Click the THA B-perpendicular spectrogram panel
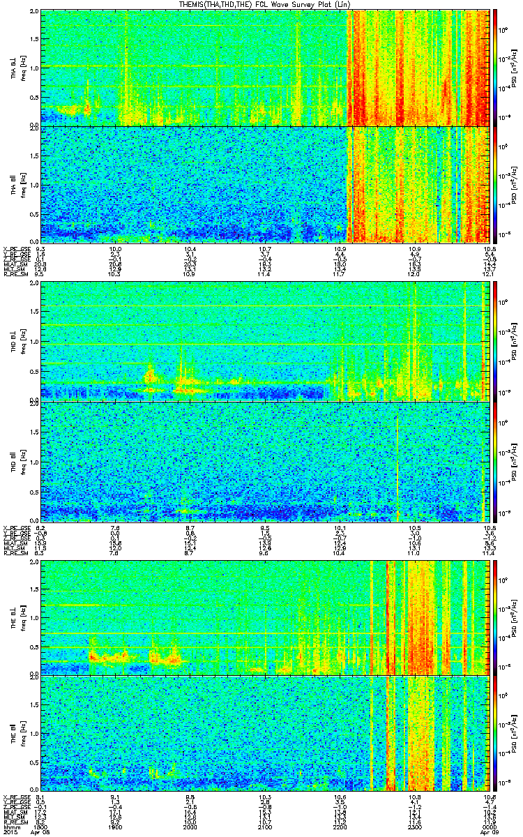The width and height of the screenshot is (523, 837). pos(266,68)
